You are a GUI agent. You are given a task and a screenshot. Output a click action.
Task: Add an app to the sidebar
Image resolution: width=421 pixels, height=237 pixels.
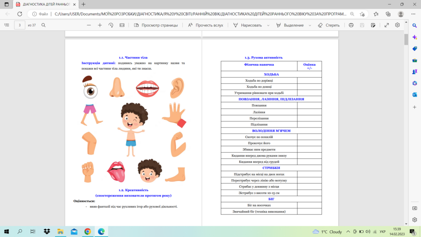[415, 107]
